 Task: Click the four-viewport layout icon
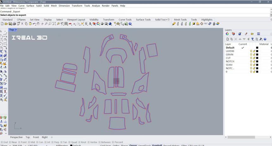click(x=66, y=24)
